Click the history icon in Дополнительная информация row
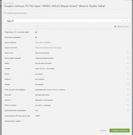Image resolution: width=133 pixels, height=135 pixels. click(x=128, y=110)
